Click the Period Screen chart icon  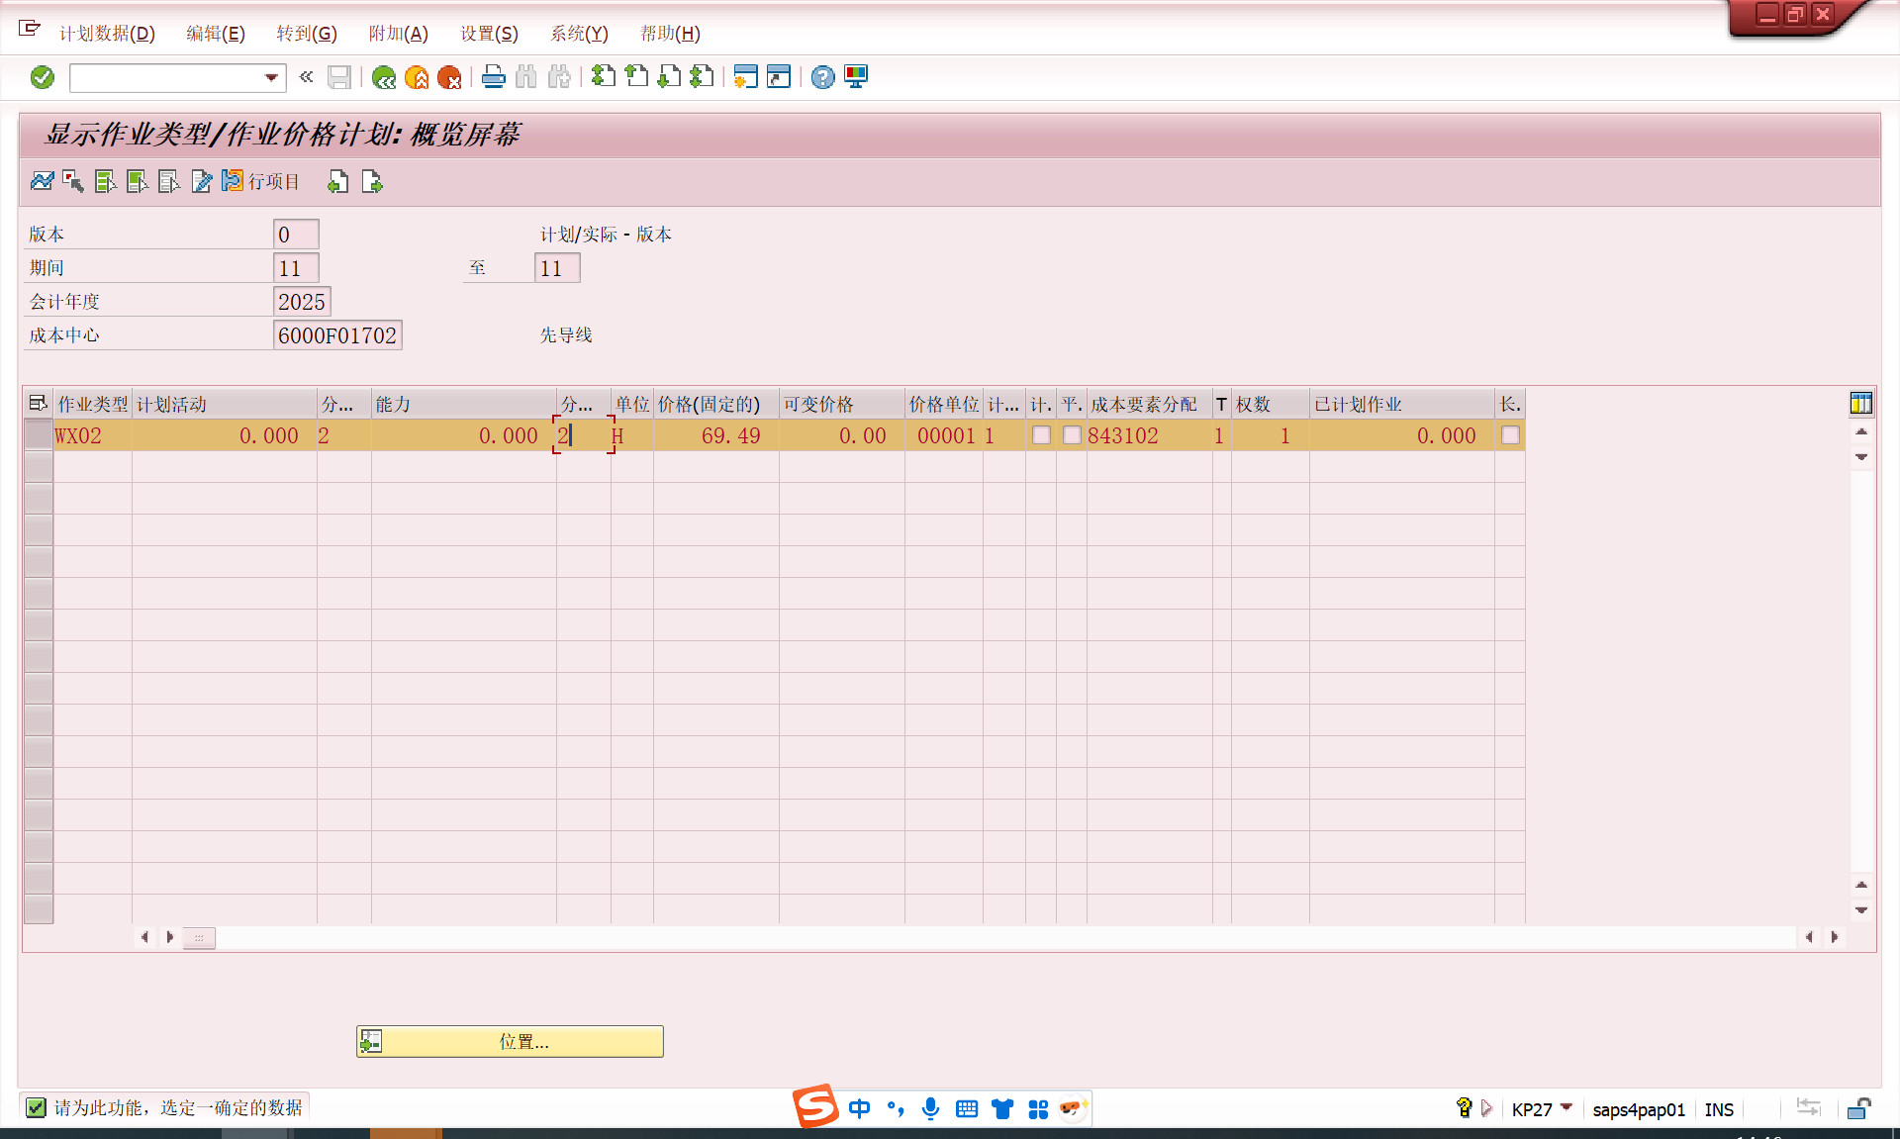click(x=42, y=181)
